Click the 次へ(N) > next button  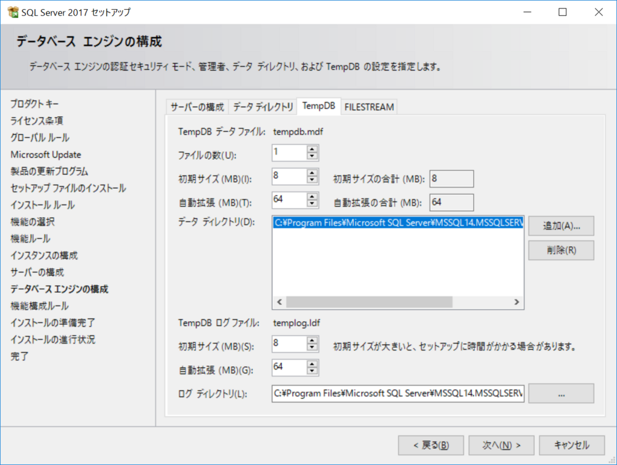501,445
